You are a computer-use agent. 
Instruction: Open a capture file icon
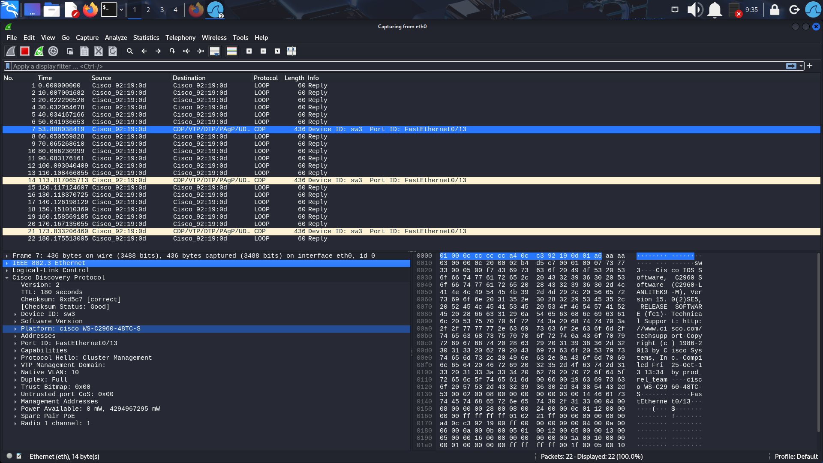tap(70, 51)
